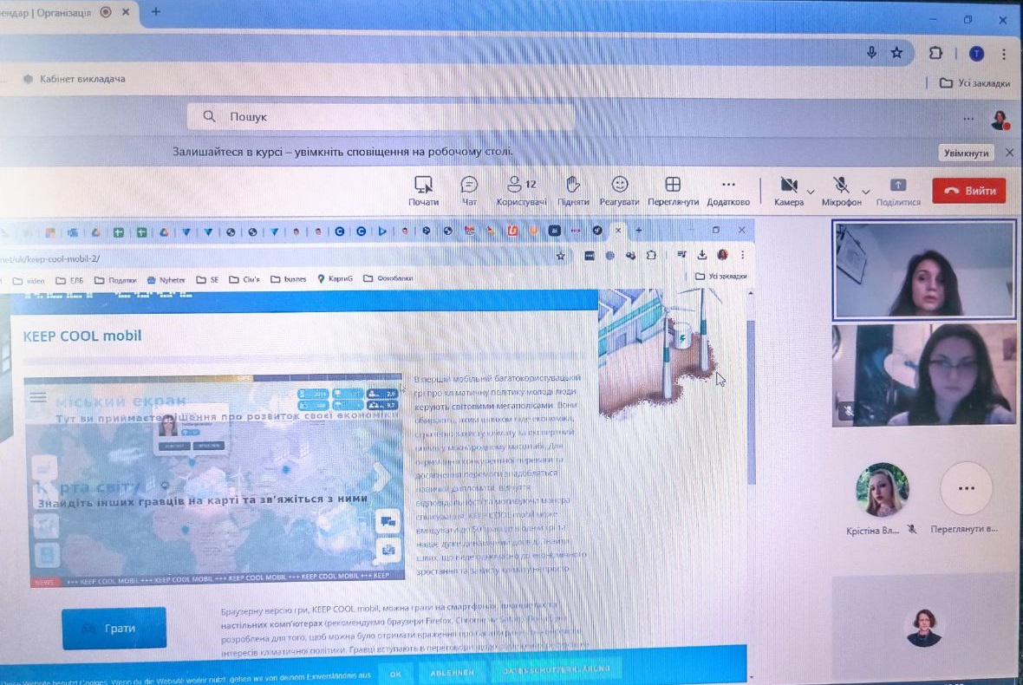Click the shared browser bookmark star
This screenshot has width=1023, height=685.
(560, 256)
